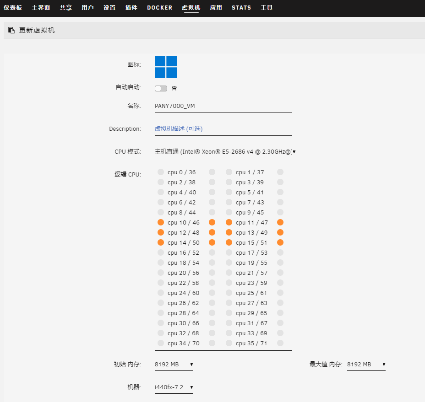Open the CPU mode dropdown
The height and width of the screenshot is (402, 425).
[x=225, y=152]
